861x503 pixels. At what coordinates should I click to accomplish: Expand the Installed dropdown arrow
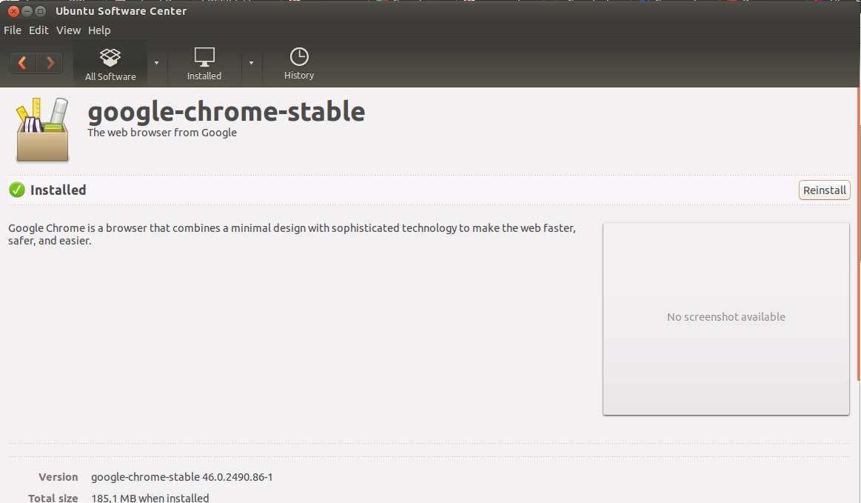click(252, 63)
